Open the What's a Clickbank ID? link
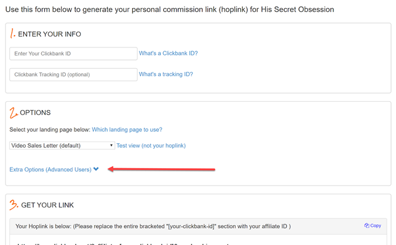The height and width of the screenshot is (245, 396). [168, 53]
